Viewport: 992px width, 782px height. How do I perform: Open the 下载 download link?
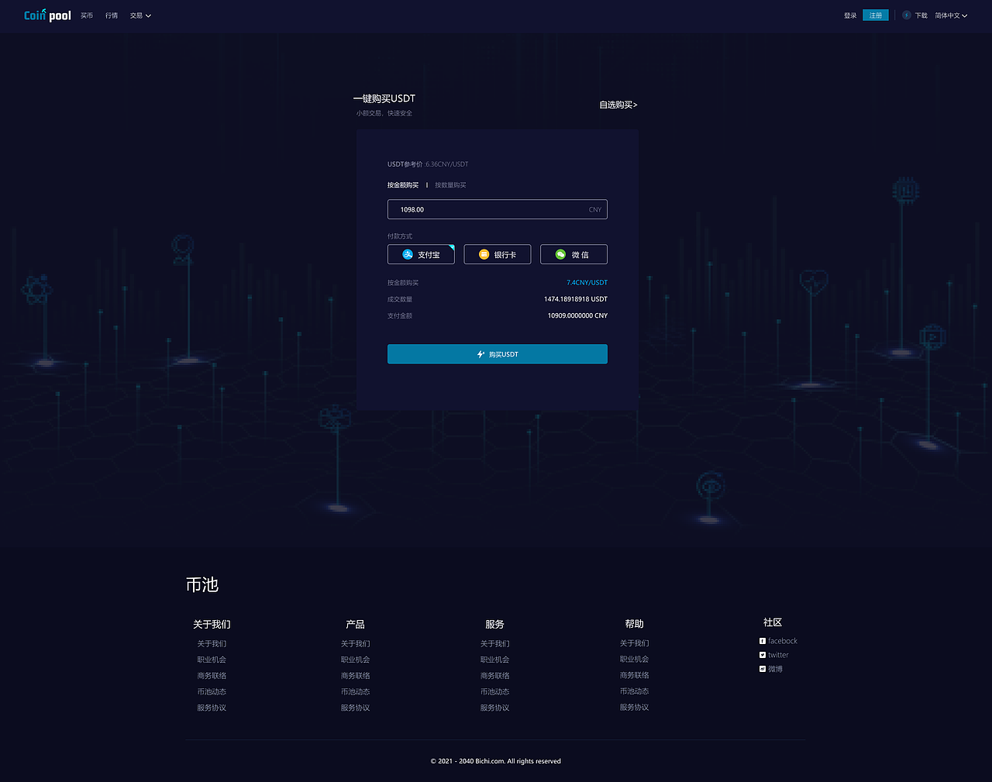921,16
